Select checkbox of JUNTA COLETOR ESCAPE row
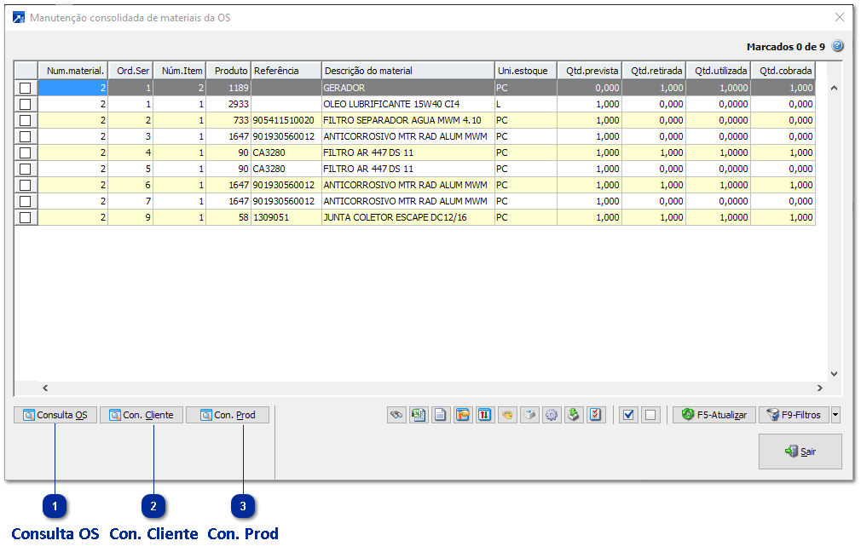The width and height of the screenshot is (861, 558). coord(26,217)
